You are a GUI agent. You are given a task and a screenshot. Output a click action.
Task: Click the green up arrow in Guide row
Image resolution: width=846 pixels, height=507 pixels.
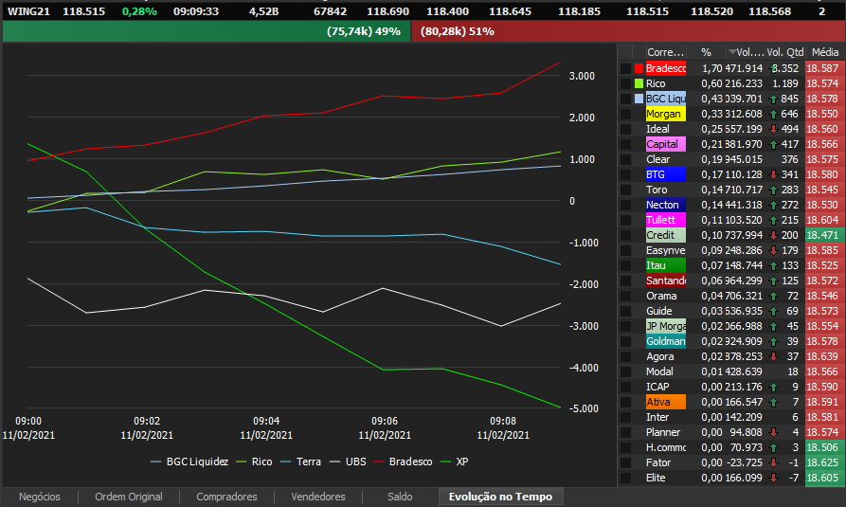[x=773, y=311]
